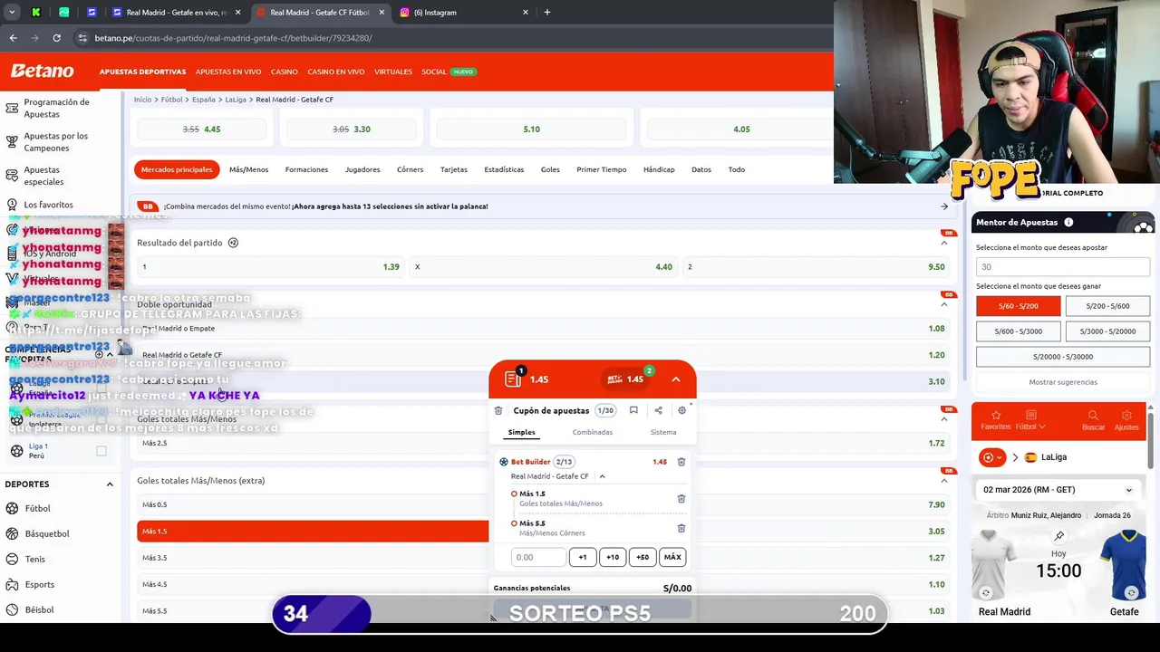Switch to 'Real Madrid - Getafe en vivo' tab
Image resolution: width=1160 pixels, height=652 pixels.
tap(177, 13)
